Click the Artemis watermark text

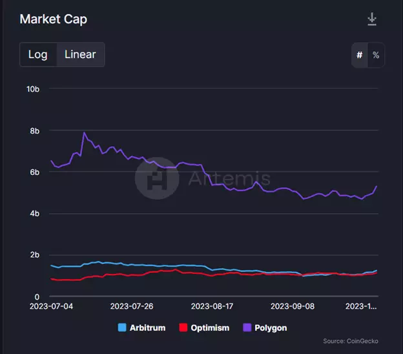pos(229,178)
